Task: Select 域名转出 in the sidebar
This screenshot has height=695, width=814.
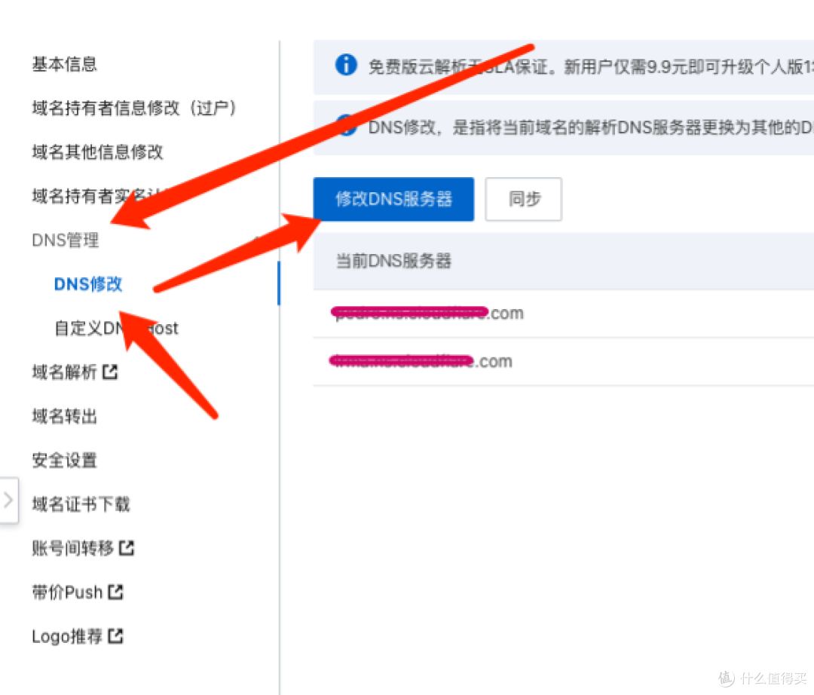Action: pos(64,415)
